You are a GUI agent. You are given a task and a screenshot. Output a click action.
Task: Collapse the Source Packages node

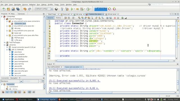pos(4,19)
